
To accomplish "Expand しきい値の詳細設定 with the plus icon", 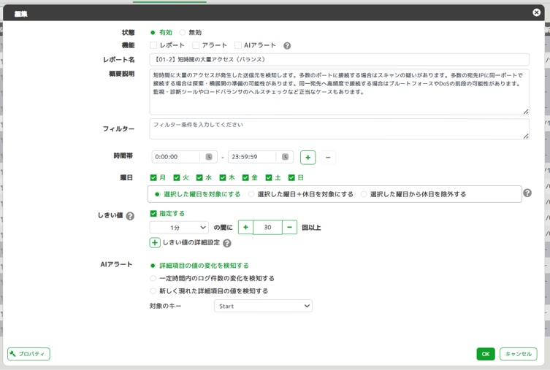I will (x=155, y=243).
